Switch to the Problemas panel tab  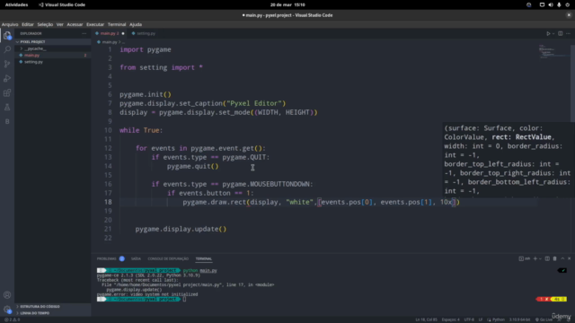[x=106, y=258]
